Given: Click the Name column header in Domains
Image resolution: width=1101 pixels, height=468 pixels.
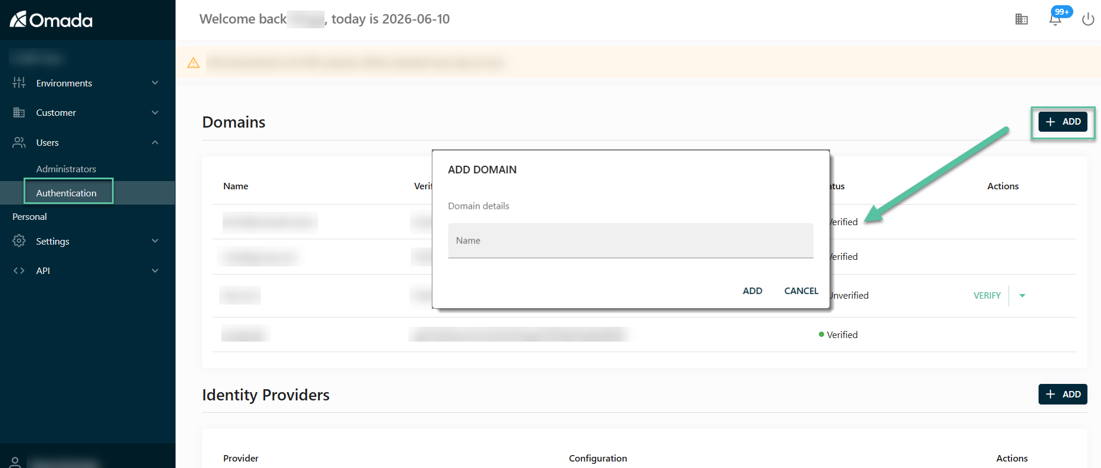Looking at the screenshot, I should point(236,186).
